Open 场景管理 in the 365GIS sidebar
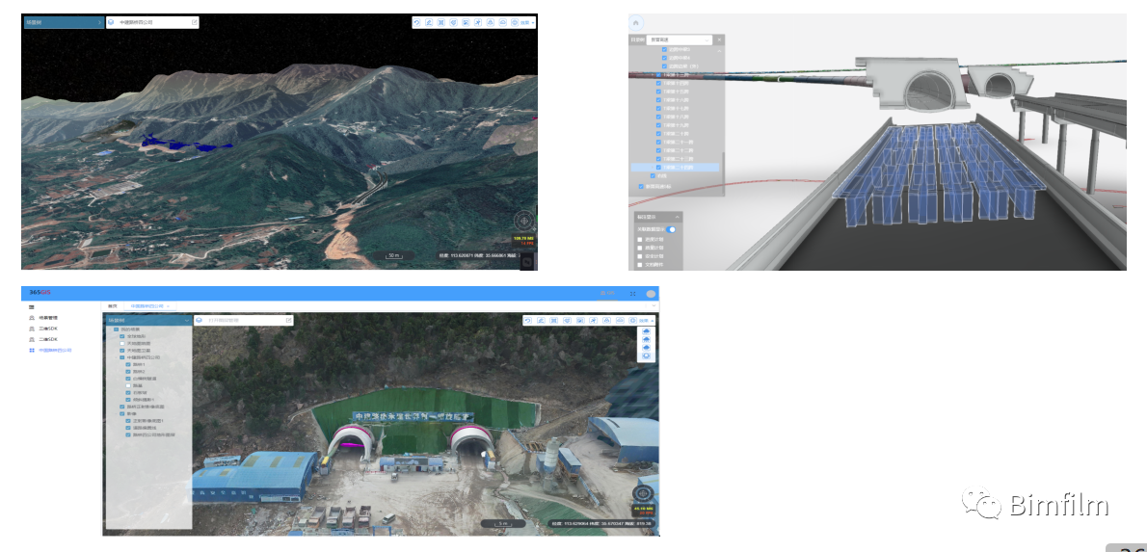The image size is (1147, 552). click(48, 317)
